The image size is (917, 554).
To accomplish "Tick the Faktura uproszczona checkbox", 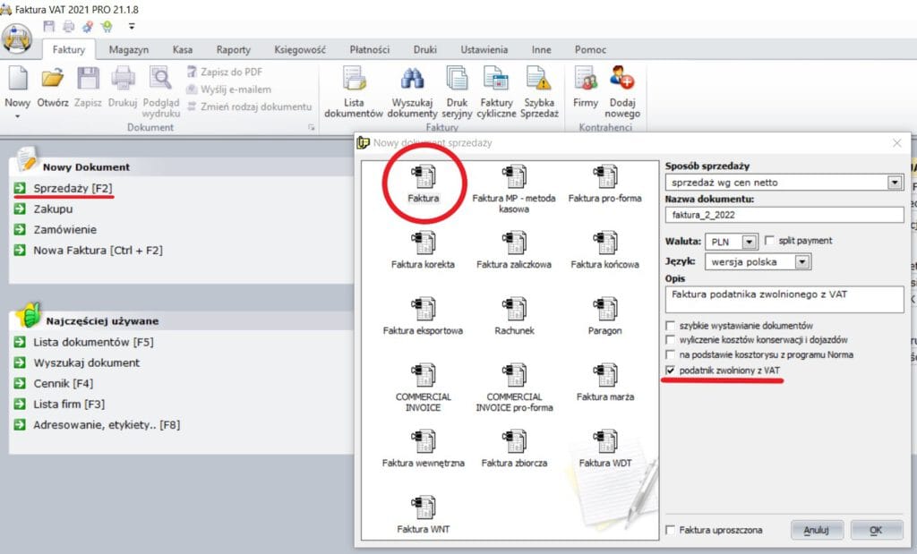I will click(671, 530).
